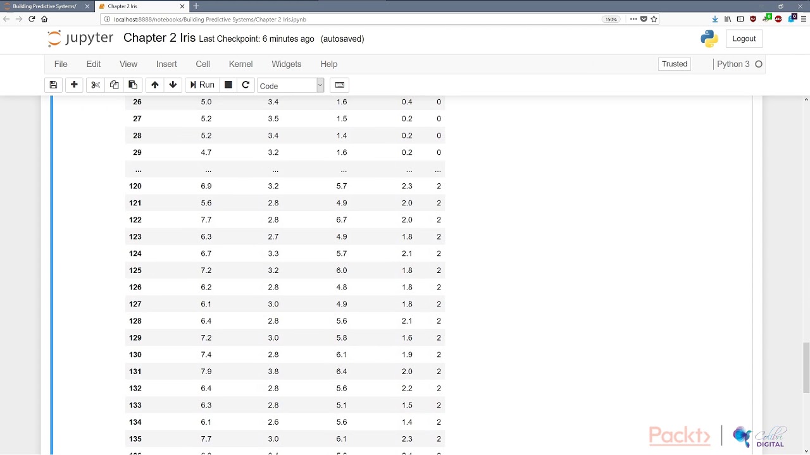
Task: Move selected cell down arrow
Action: point(173,85)
